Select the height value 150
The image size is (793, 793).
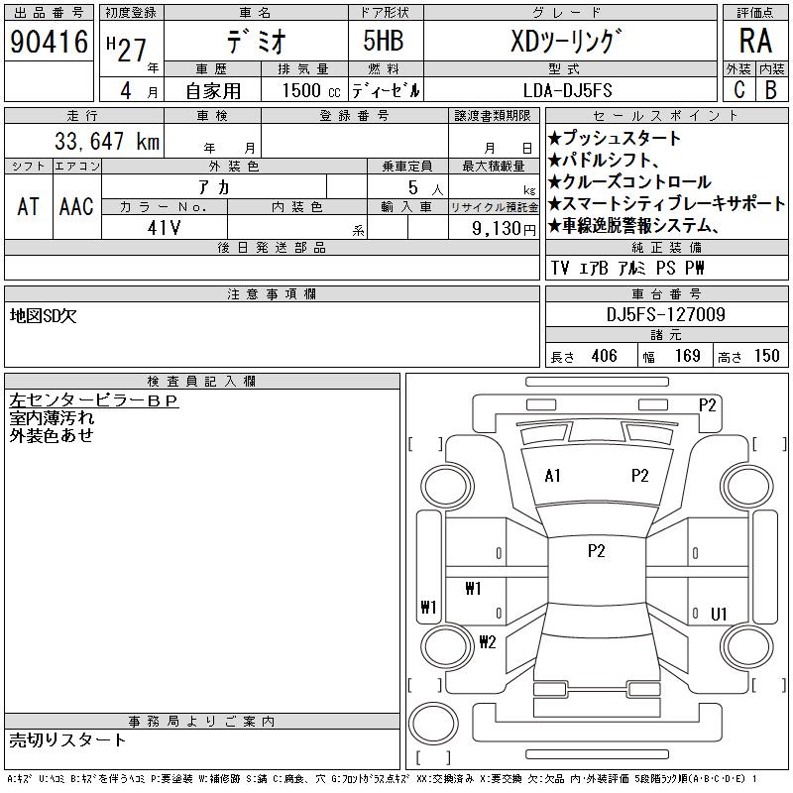[x=766, y=356]
